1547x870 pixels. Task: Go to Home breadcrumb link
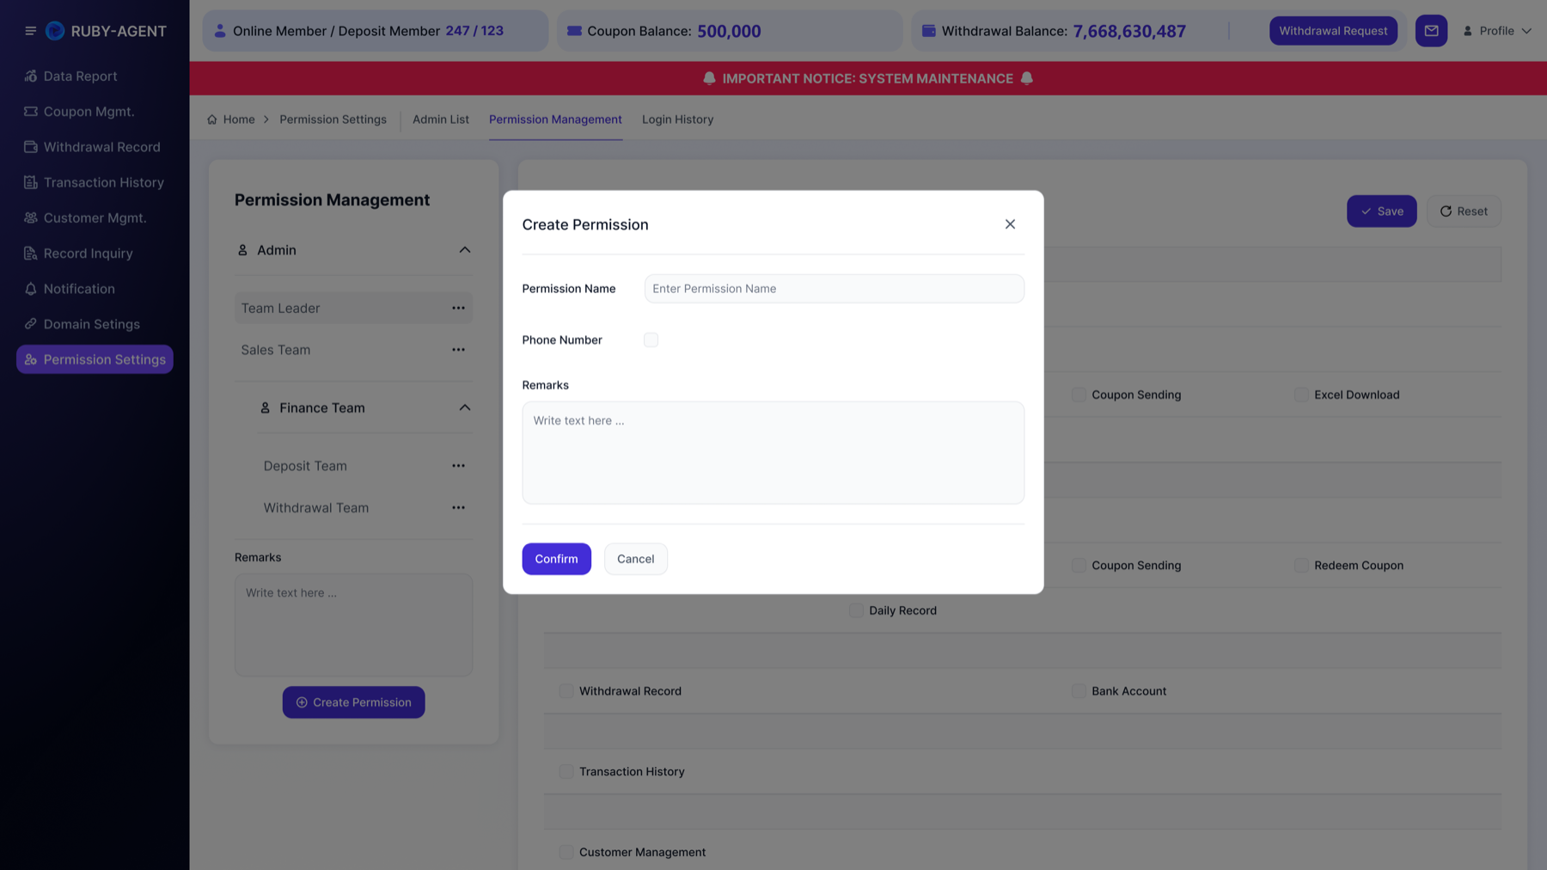[238, 119]
